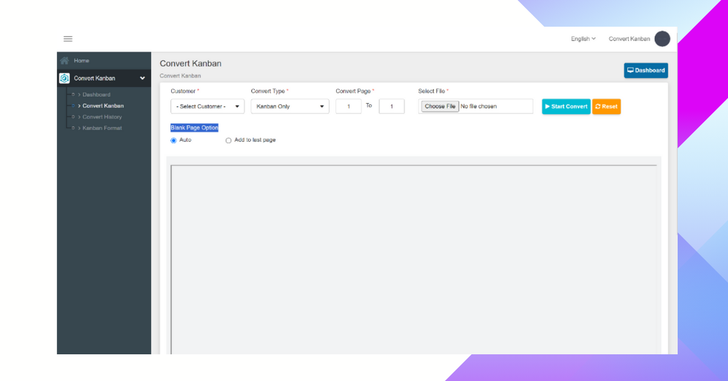Open the English language selector
728x381 pixels.
click(583, 39)
